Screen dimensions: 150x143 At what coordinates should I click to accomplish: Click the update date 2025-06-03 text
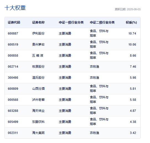[x=134, y=9]
